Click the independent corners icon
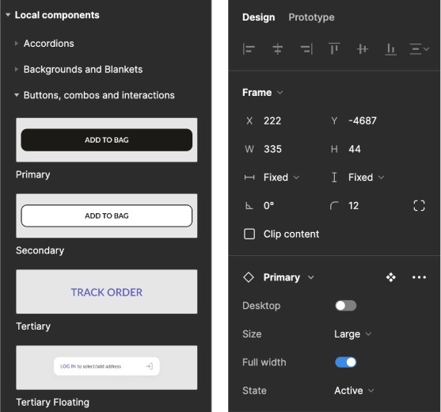Image resolution: width=441 pixels, height=412 pixels. (419, 206)
